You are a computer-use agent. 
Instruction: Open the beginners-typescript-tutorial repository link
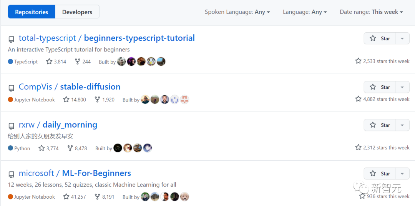tap(139, 38)
